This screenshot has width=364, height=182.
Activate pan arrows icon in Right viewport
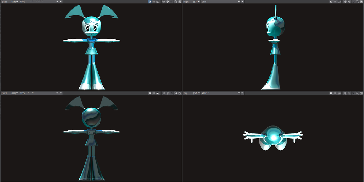point(349,2)
